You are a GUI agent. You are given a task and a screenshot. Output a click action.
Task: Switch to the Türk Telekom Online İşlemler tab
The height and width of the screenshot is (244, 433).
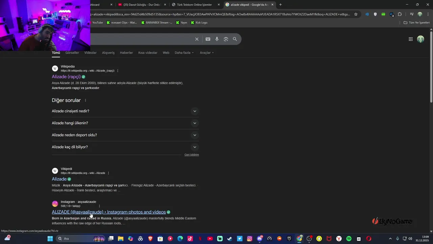[x=196, y=4]
